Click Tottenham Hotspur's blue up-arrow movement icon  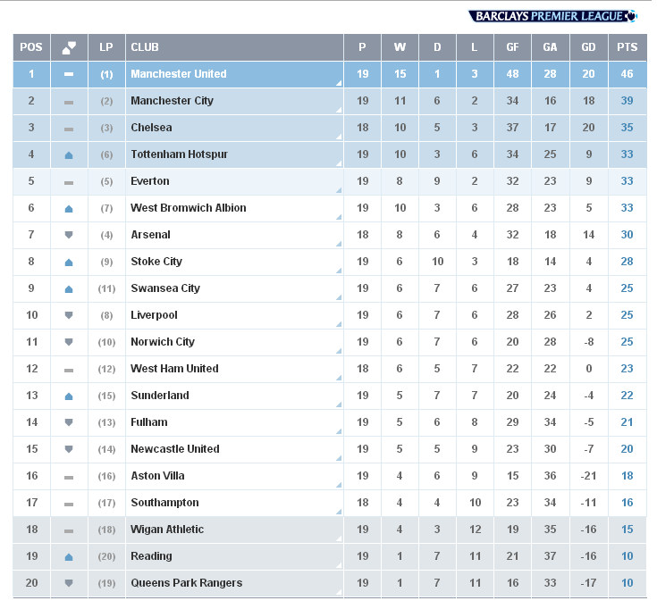click(69, 155)
